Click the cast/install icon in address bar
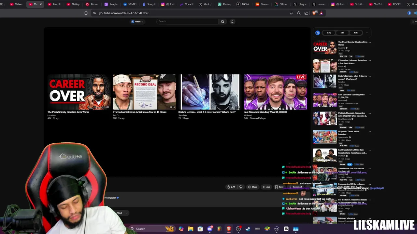 coord(292,13)
